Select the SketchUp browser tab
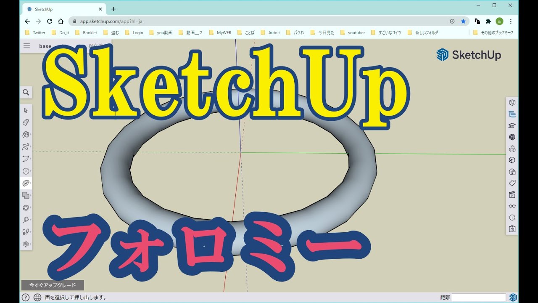The width and height of the screenshot is (538, 303). [63, 9]
